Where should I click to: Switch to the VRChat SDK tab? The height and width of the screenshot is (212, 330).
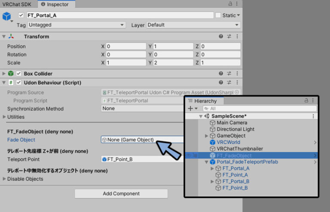[18, 4]
